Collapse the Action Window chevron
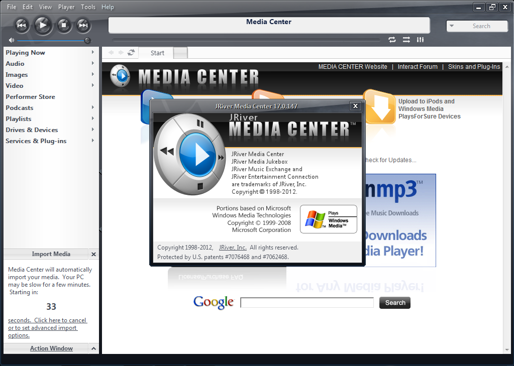This screenshot has height=366, width=514. pos(93,348)
